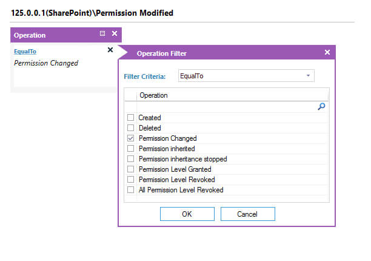Click the Deleted row text

150,128
